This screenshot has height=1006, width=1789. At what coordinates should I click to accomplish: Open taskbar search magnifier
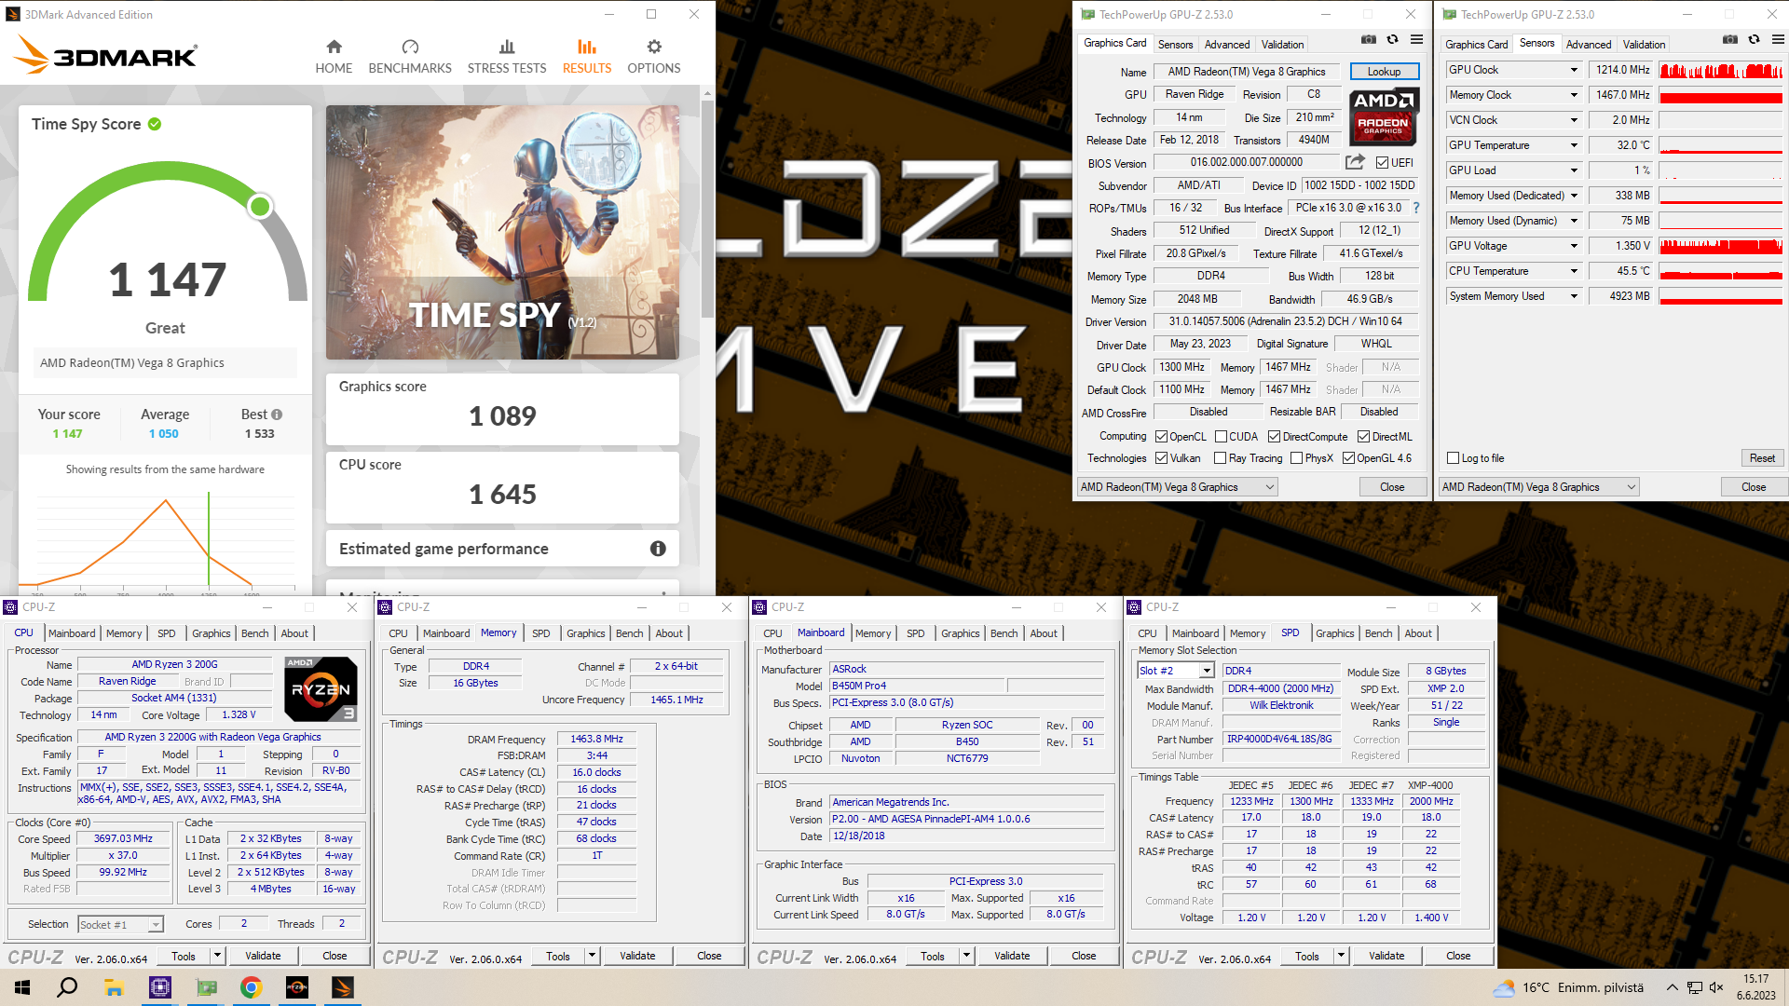click(x=67, y=987)
